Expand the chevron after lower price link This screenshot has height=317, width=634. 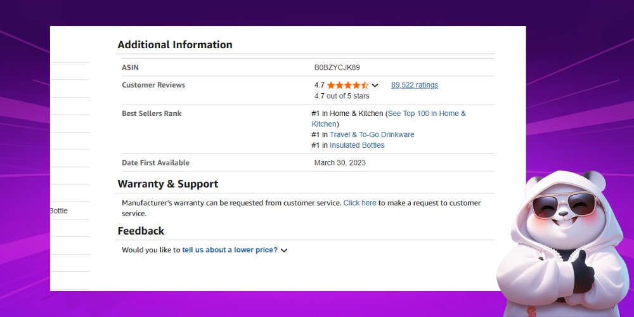[284, 250]
